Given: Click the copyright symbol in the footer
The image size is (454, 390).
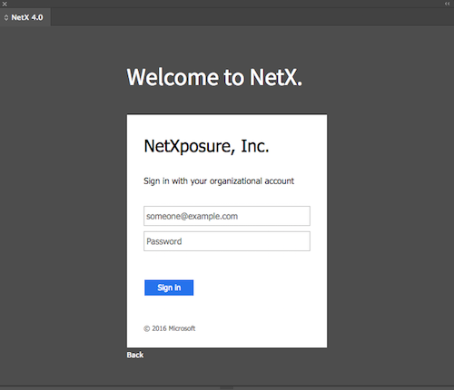Looking at the screenshot, I should 147,328.
